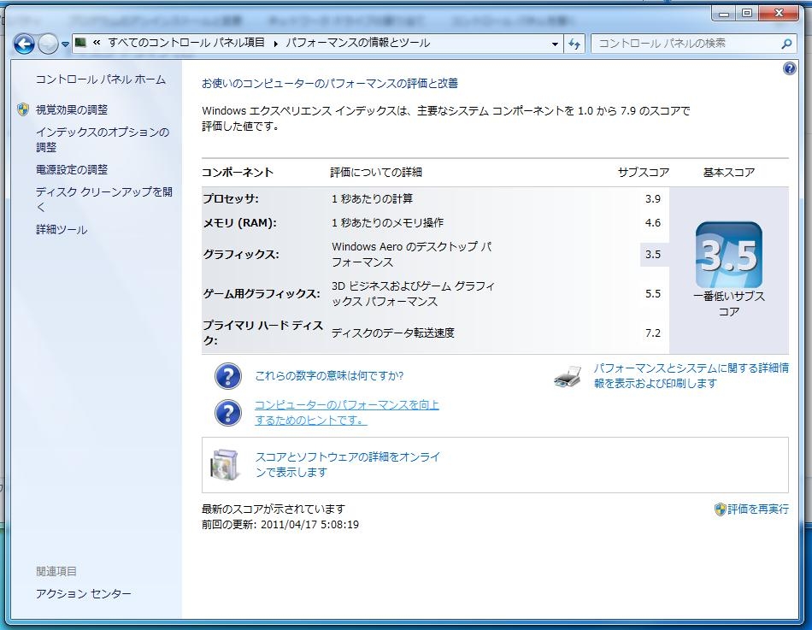Open 詳細ツール link
The height and width of the screenshot is (630, 812).
[62, 229]
